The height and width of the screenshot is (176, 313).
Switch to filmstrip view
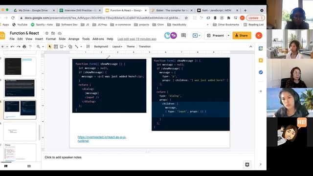6,166
